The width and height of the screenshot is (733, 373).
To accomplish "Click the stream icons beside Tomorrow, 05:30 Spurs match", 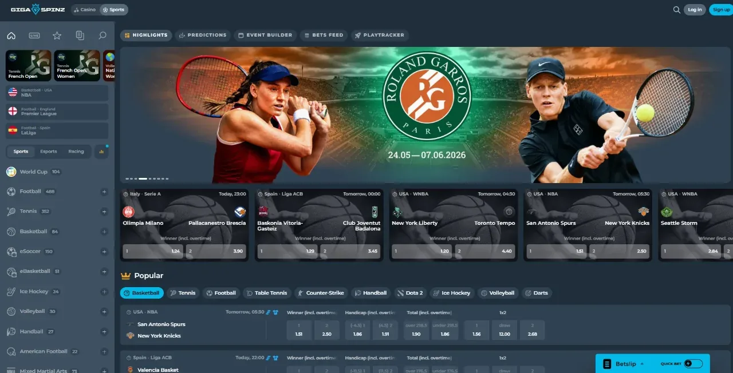I will tap(272, 312).
